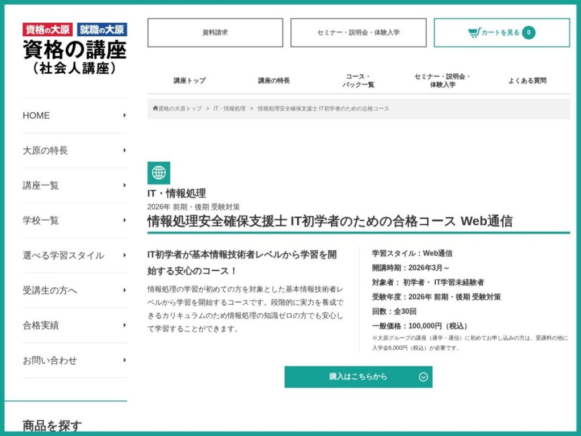Click the green globe category icon
The height and width of the screenshot is (436, 581).
tap(159, 173)
